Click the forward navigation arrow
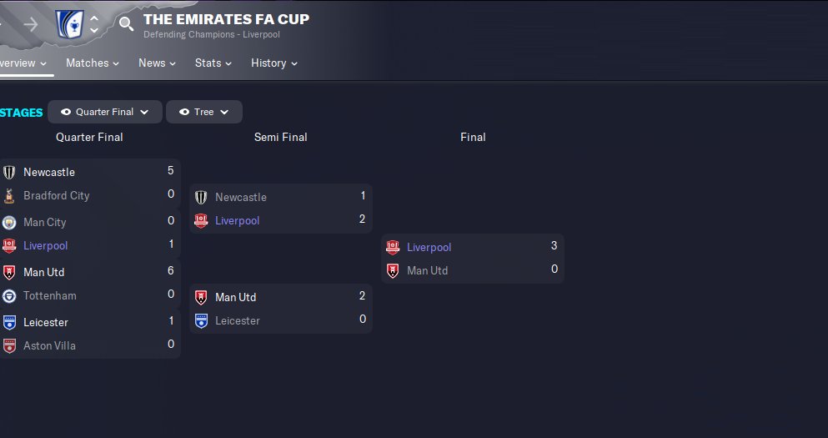828x438 pixels. (31, 23)
